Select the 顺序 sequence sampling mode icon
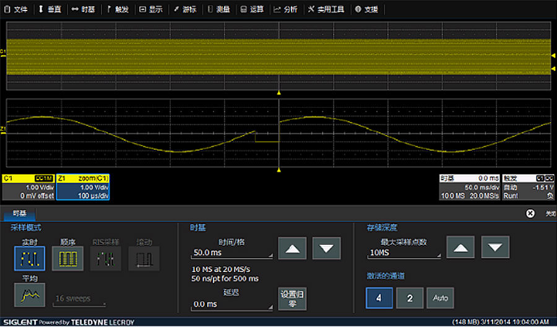The width and height of the screenshot is (557, 327). point(67,258)
